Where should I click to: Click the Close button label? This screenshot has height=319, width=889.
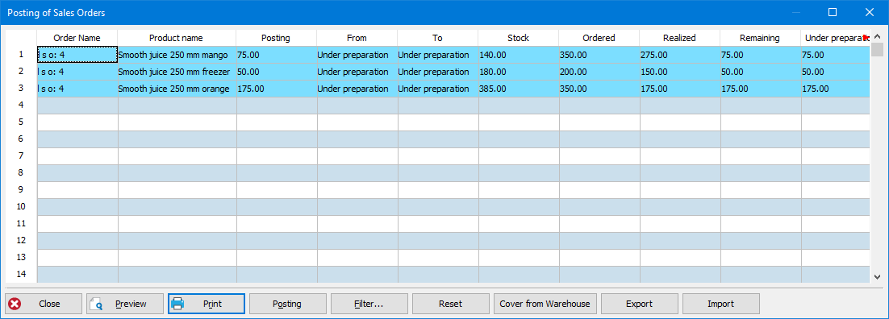point(49,304)
